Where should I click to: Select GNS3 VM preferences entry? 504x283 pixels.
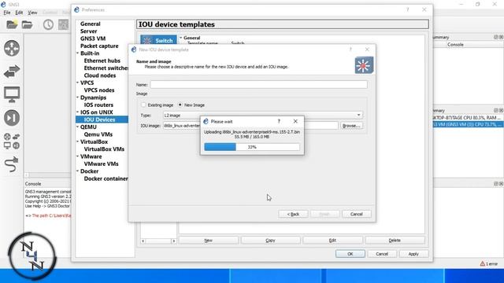(93, 39)
